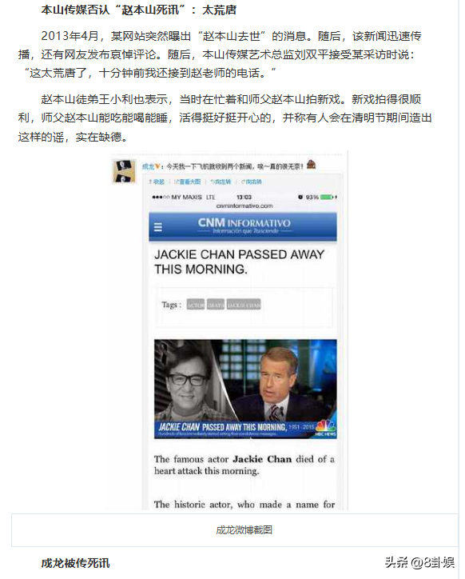Click the Weibo user avatar thumbnail
The height and width of the screenshot is (579, 465).
click(x=124, y=171)
